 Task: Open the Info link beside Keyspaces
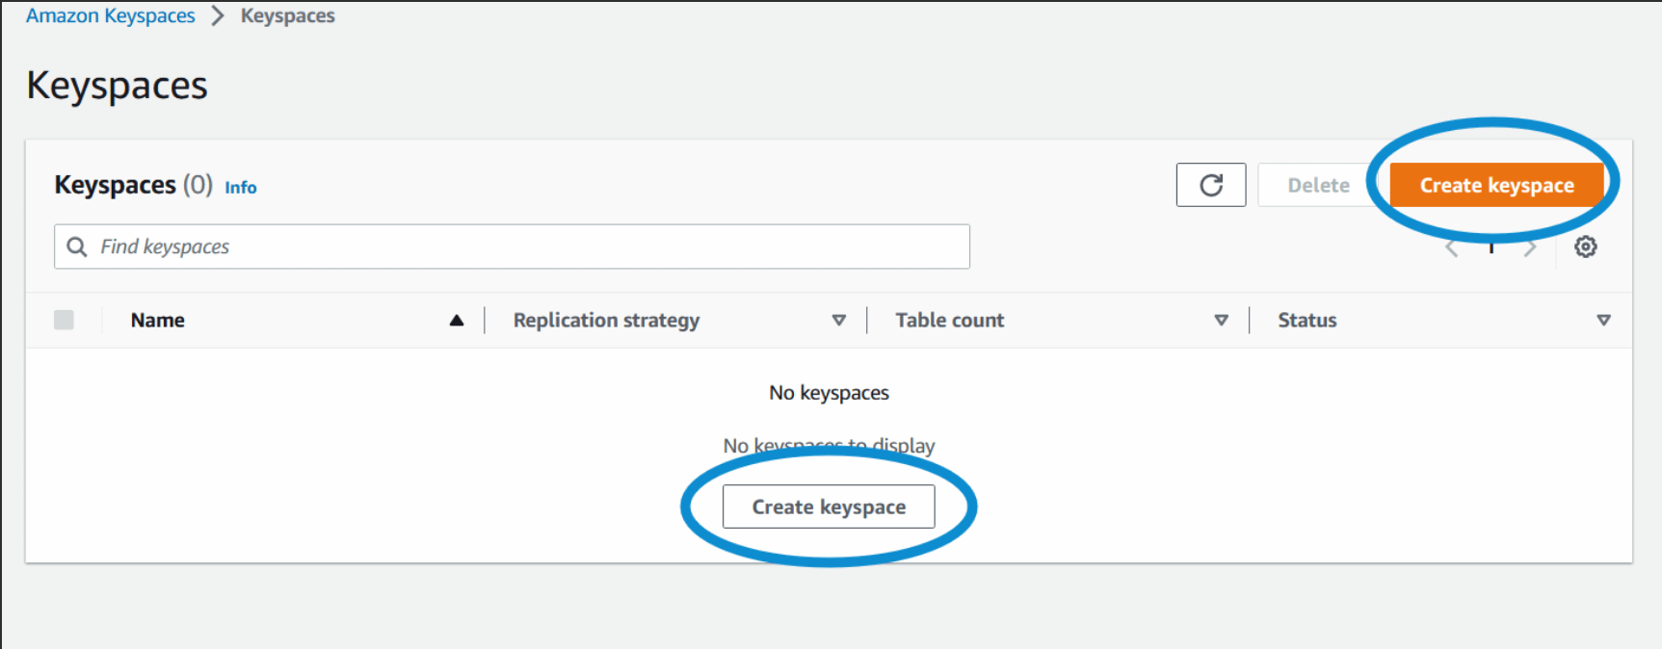241,187
